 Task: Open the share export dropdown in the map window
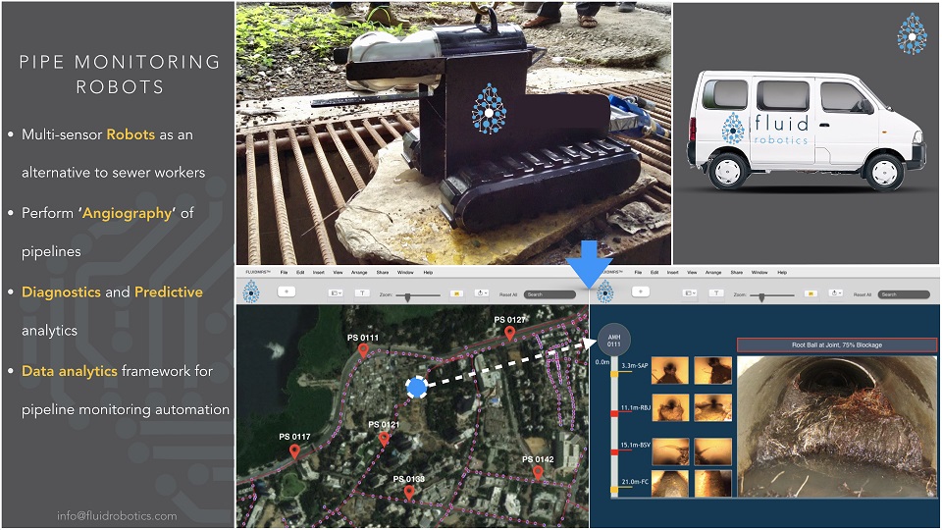[481, 293]
